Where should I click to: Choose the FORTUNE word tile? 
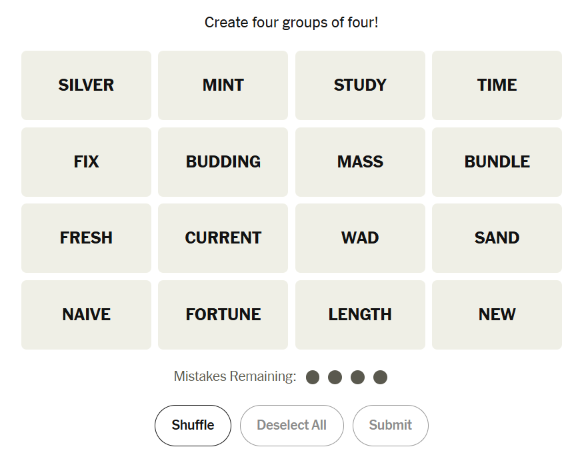pos(223,315)
